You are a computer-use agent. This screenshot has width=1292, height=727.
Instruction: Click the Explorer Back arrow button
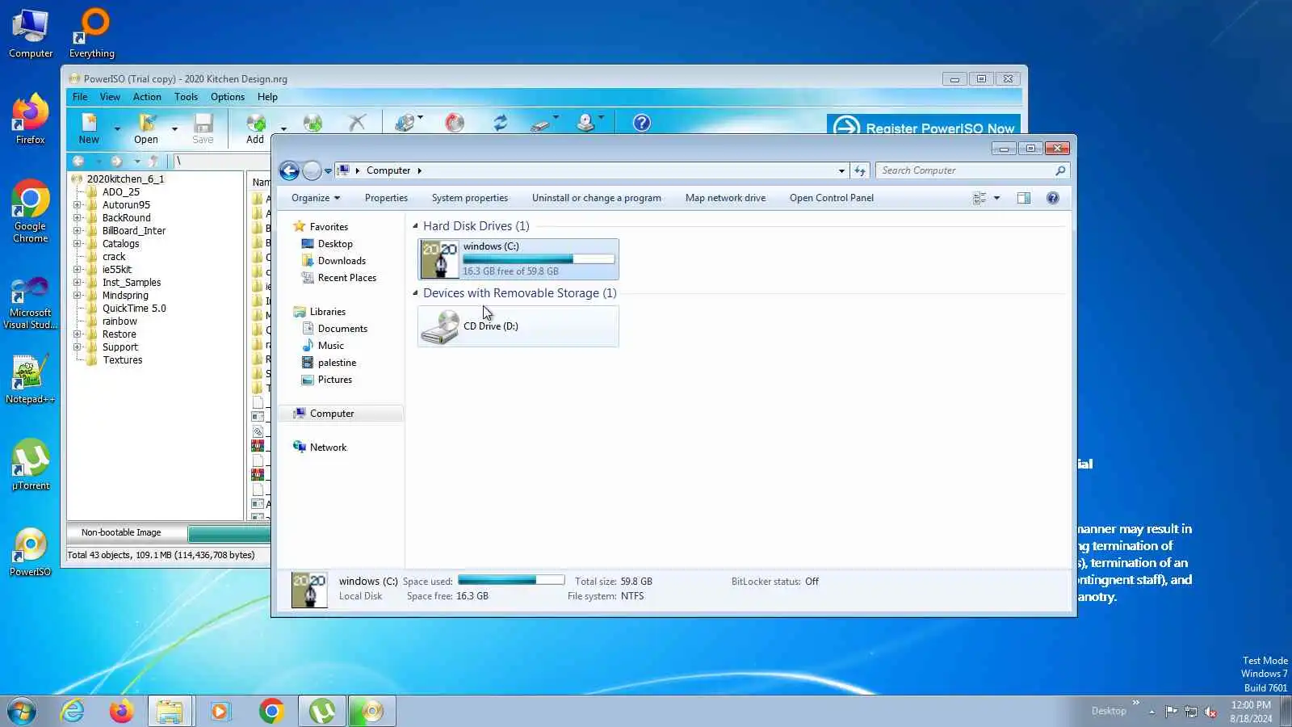(x=289, y=170)
